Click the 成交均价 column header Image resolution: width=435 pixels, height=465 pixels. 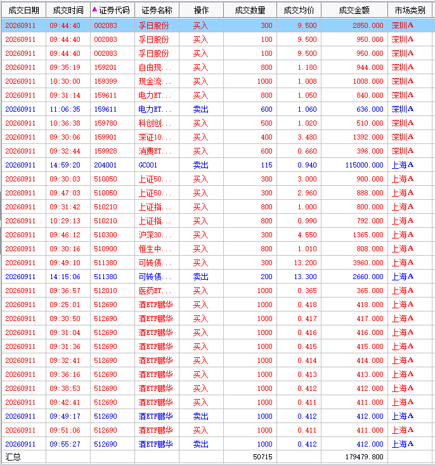click(299, 10)
